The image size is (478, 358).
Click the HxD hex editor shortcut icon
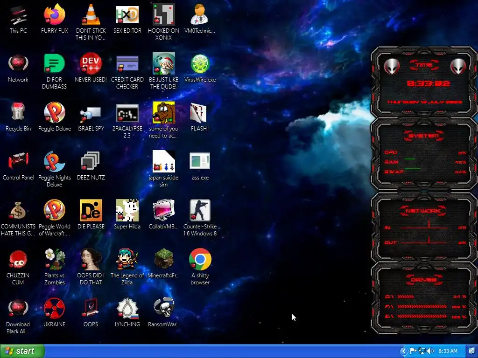point(127,14)
